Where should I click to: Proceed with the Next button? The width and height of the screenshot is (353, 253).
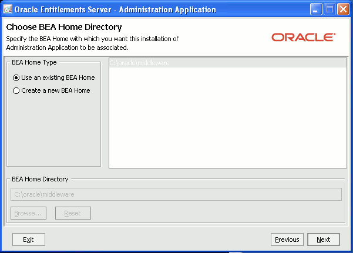tap(324, 239)
